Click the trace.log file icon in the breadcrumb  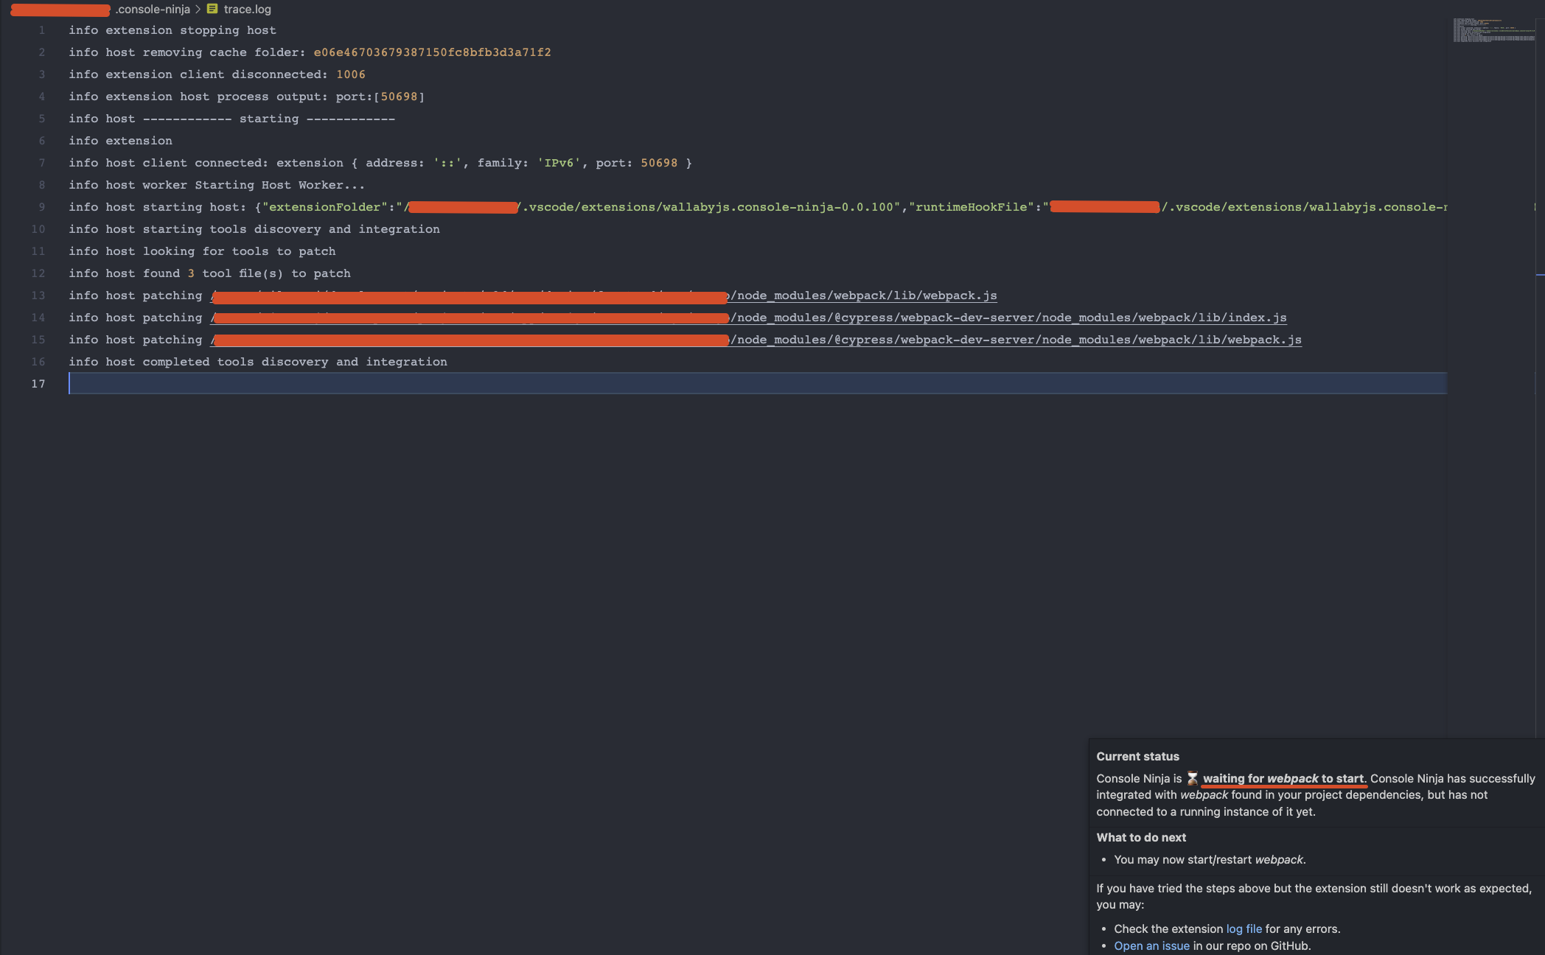click(x=212, y=9)
